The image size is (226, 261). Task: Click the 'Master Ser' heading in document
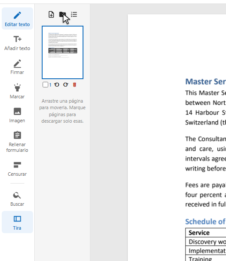coord(206,82)
